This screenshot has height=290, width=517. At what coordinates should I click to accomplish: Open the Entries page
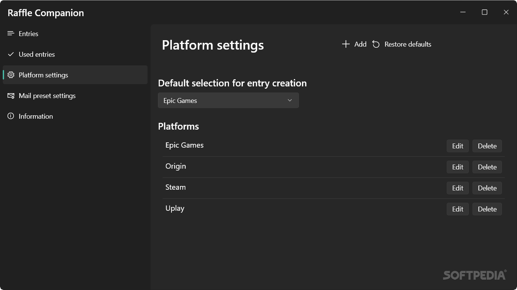click(x=75, y=33)
